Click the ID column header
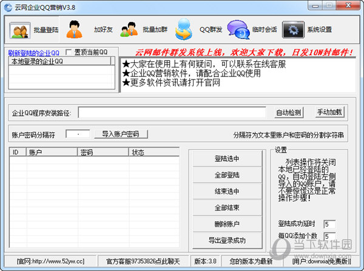This screenshot has height=271, width=364. pos(18,152)
